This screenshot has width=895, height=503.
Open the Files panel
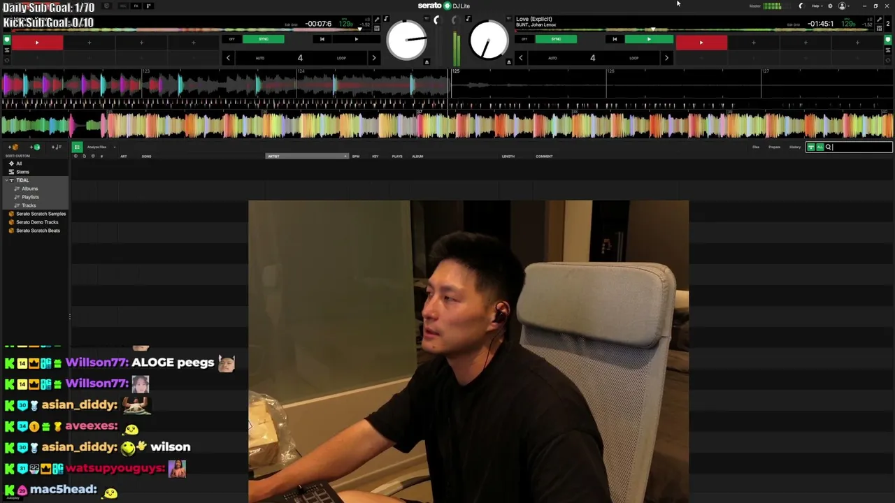click(756, 147)
